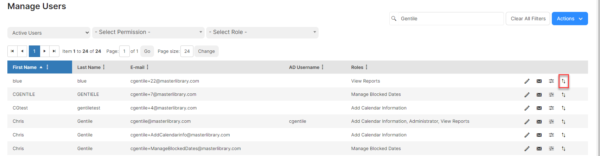The image size is (600, 156).
Task: Click the pencil icon for cgentile@masterlibrary.com row
Action: 527,122
